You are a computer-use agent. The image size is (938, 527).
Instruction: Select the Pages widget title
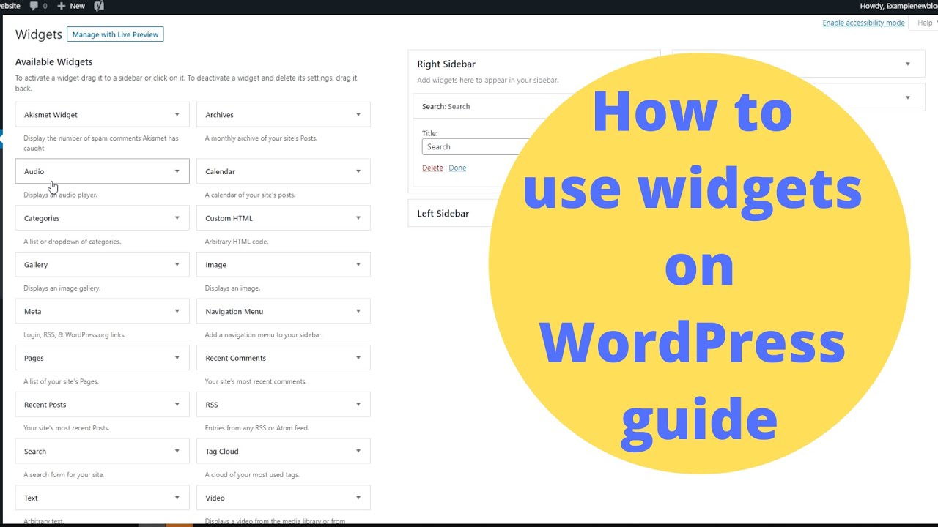(x=34, y=358)
